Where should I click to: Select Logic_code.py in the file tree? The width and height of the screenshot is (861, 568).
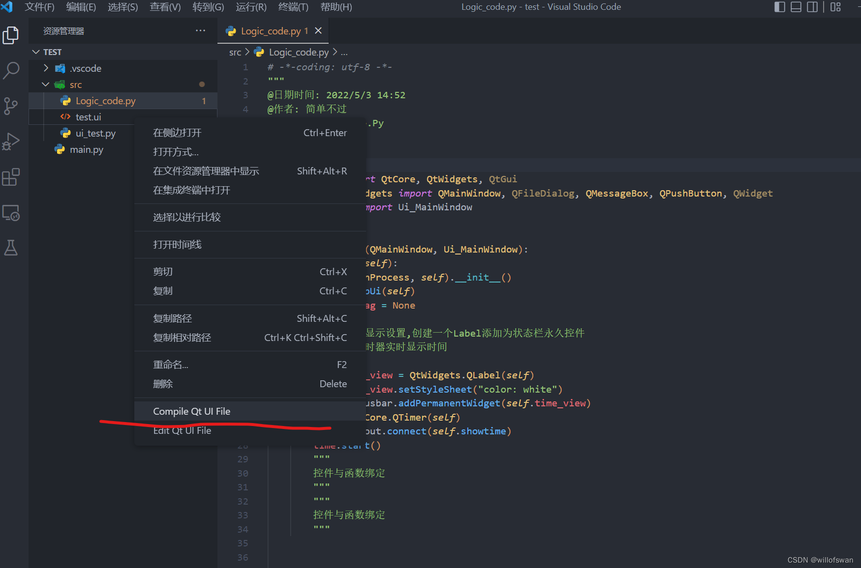[123, 101]
